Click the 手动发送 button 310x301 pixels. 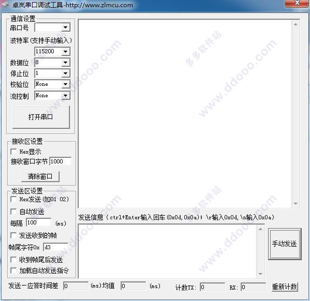285,244
